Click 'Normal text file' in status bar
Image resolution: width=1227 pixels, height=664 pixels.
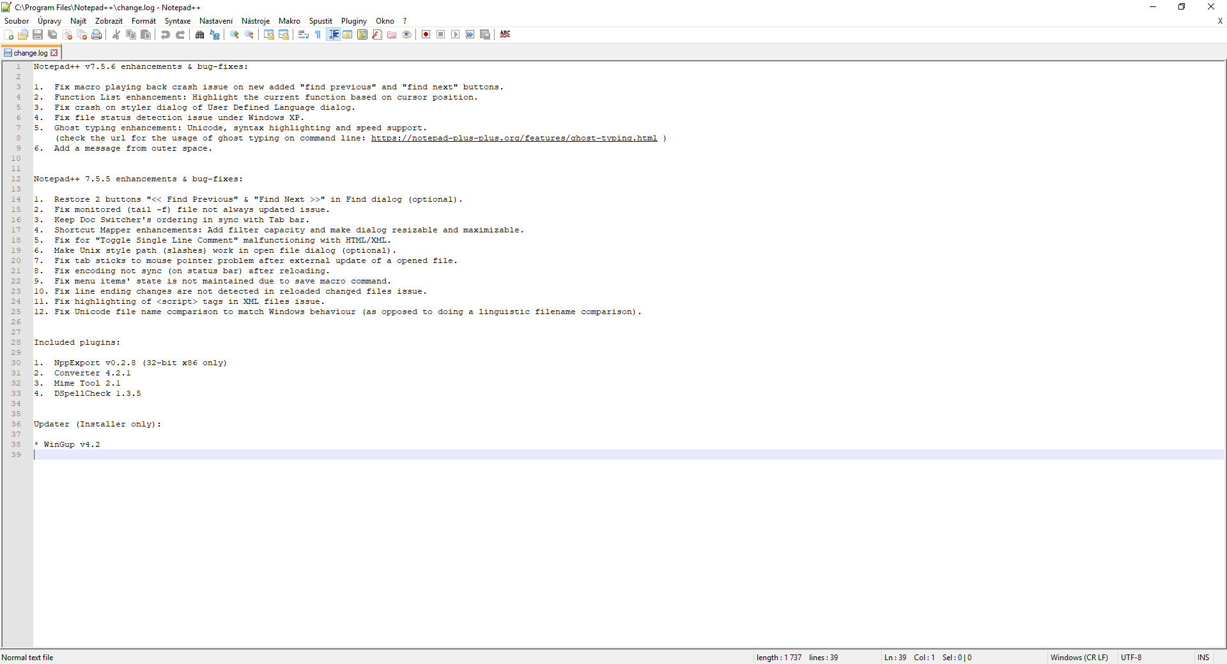click(27, 658)
